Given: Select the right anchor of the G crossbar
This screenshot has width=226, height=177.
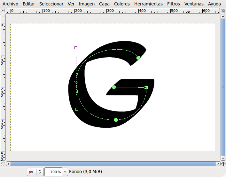Looking at the screenshot, I should 146,87.
